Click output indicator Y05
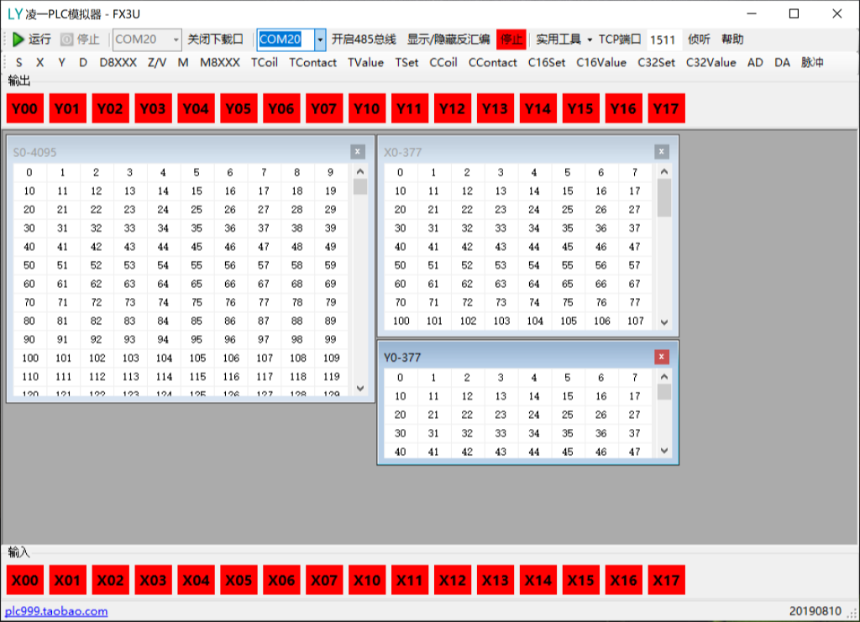This screenshot has height=622, width=860. 239,108
